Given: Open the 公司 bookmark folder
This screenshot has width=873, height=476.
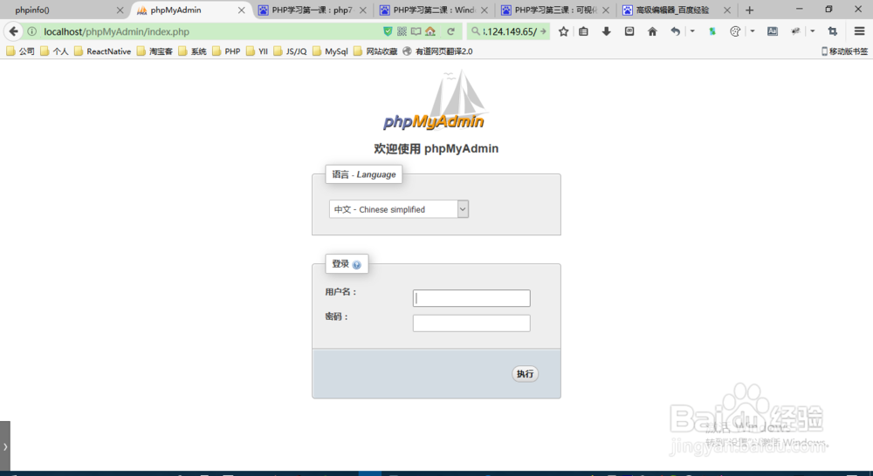Looking at the screenshot, I should tap(21, 51).
